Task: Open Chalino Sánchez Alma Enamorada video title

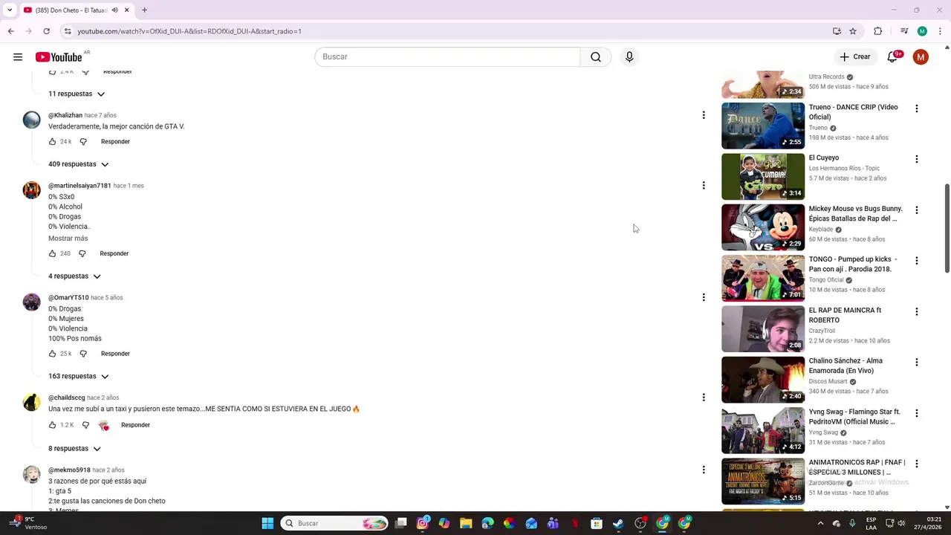Action: (x=845, y=366)
